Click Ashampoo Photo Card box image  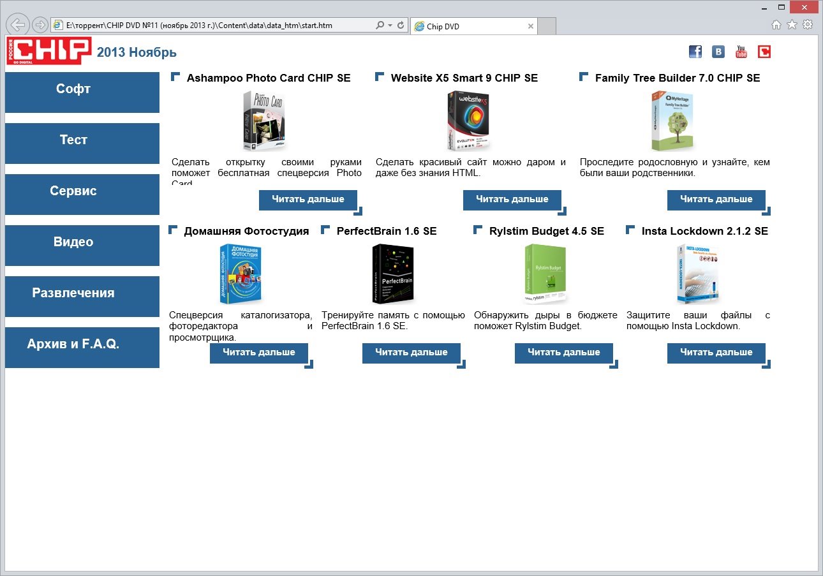click(264, 121)
